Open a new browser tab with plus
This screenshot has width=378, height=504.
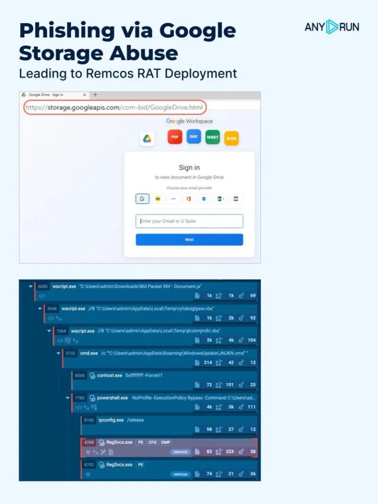point(95,94)
